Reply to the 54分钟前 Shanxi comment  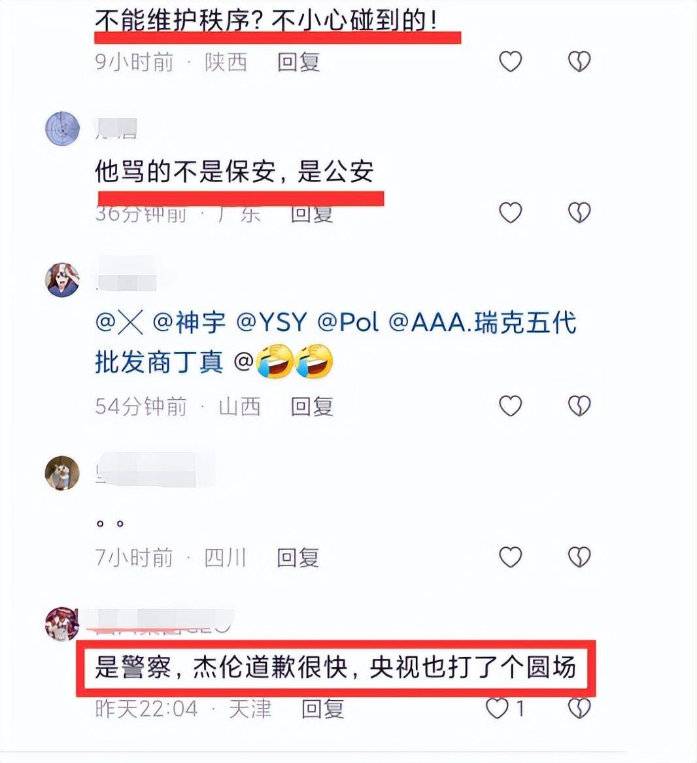tap(312, 406)
